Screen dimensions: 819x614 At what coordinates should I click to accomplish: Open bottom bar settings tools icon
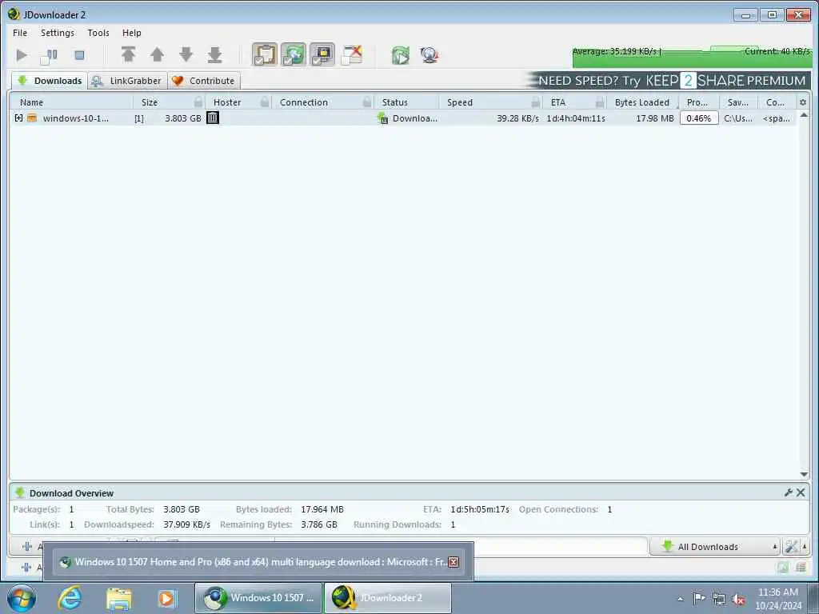(x=791, y=547)
